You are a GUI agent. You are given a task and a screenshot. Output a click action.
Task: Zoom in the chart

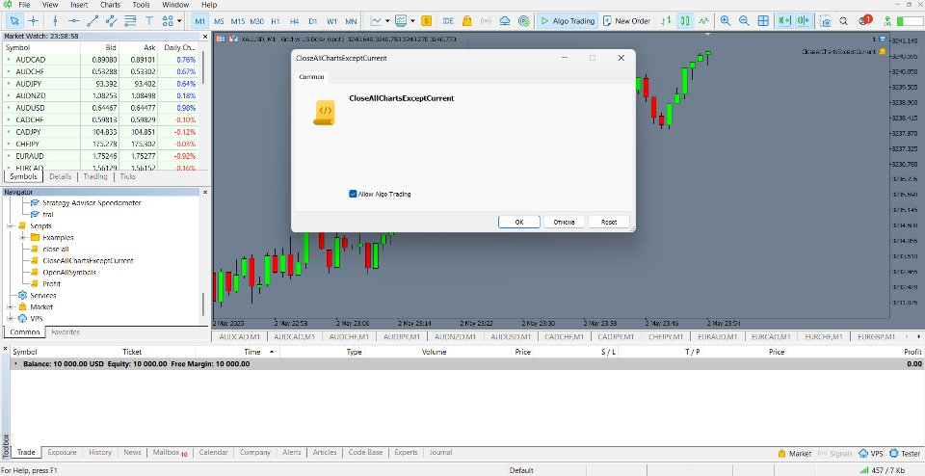(726, 20)
